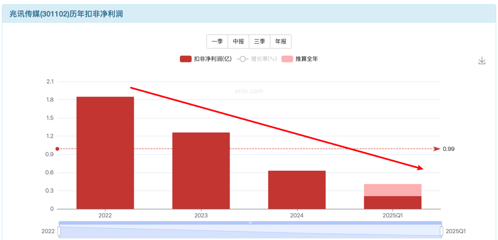Image resolution: width=498 pixels, height=240 pixels.
Task: Click the 2025Q1 label beside zoom slider
Action: pyautogui.click(x=456, y=231)
